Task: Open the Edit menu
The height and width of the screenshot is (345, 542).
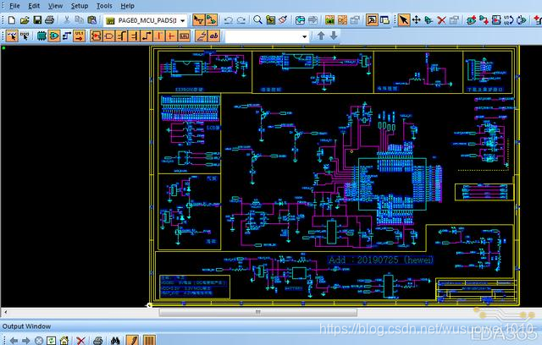Action: pos(34,6)
